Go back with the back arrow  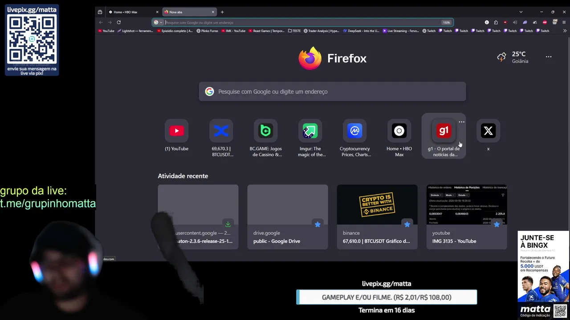click(x=101, y=22)
